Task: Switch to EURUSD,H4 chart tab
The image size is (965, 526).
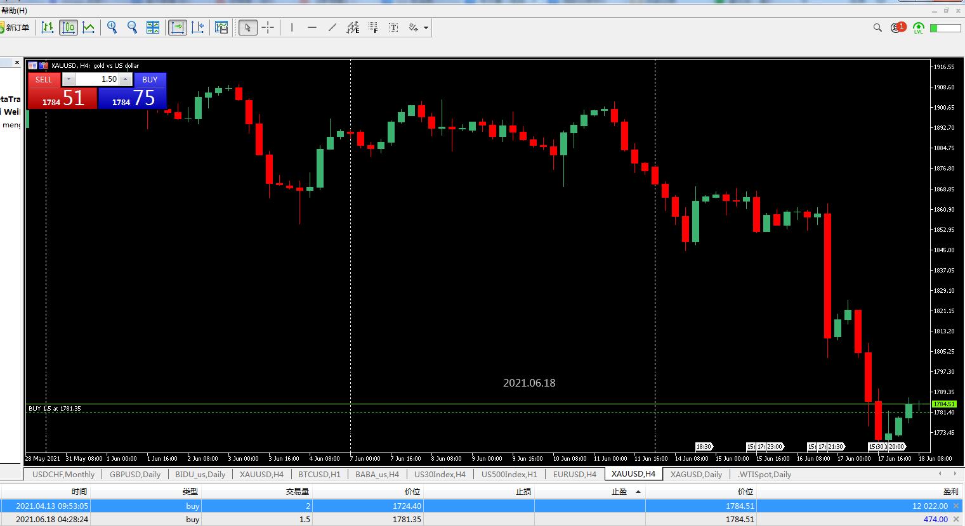Action: [575, 474]
